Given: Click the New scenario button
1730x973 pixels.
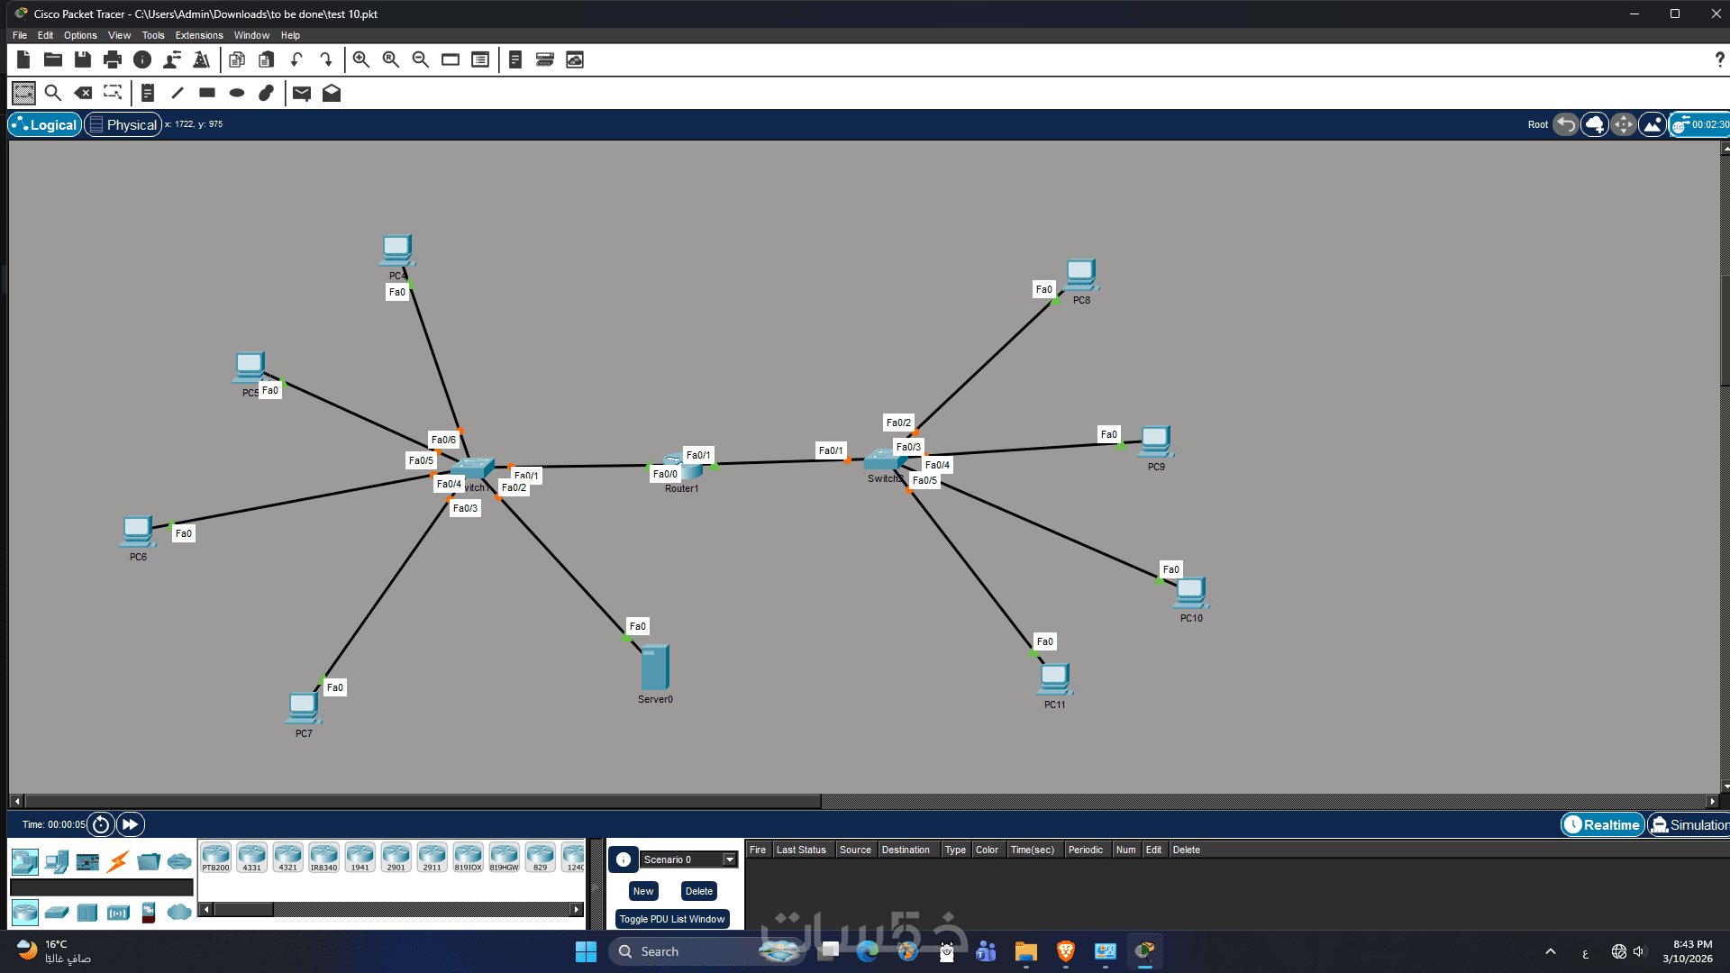Looking at the screenshot, I should tap(642, 891).
